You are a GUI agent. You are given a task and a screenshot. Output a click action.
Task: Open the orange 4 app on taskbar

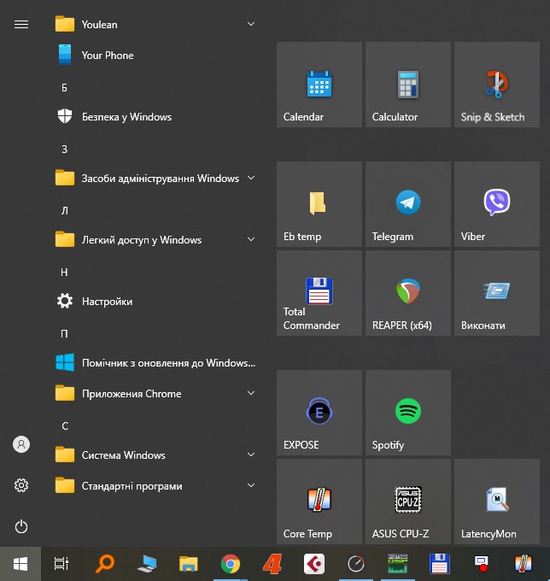(272, 564)
